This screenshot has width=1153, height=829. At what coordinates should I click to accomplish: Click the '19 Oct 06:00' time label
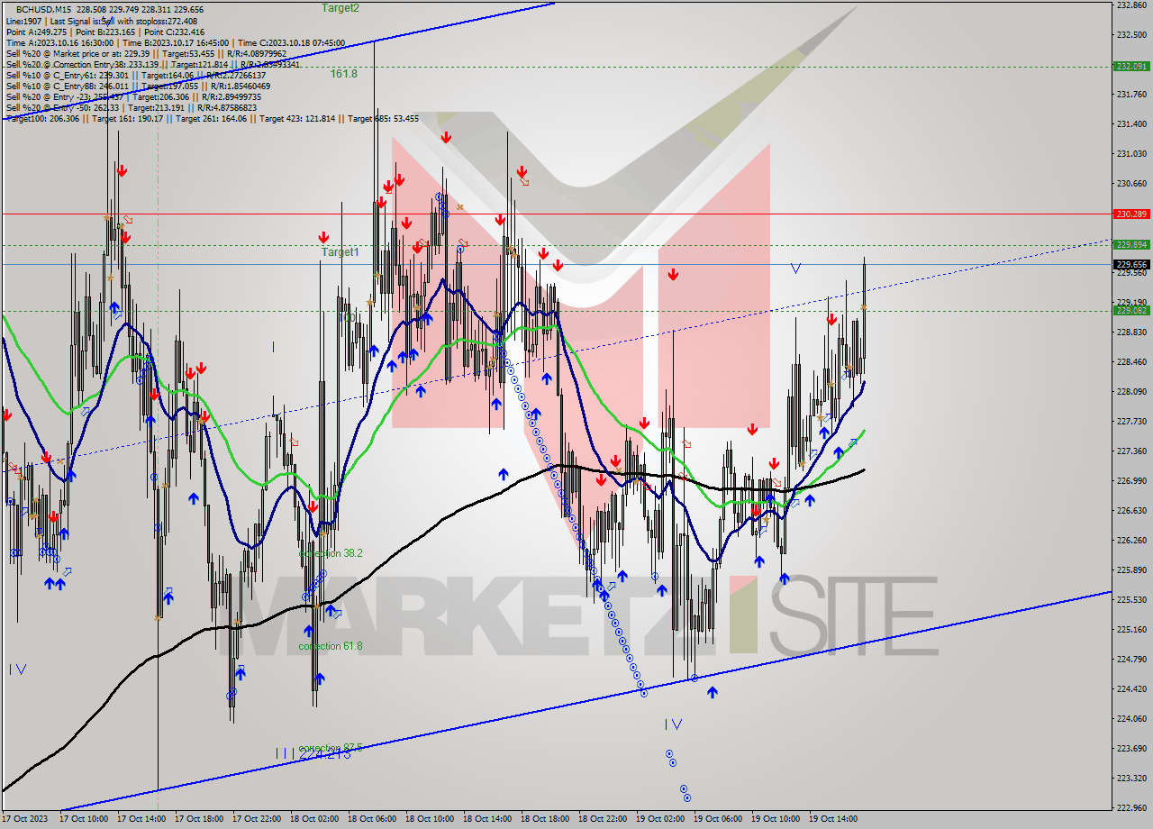[x=718, y=819]
